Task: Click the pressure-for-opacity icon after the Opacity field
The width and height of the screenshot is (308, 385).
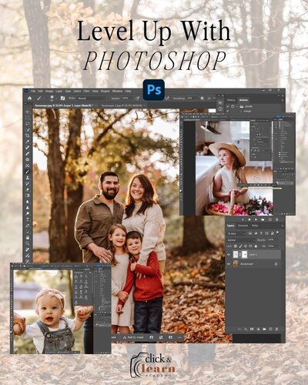Action: (x=137, y=98)
